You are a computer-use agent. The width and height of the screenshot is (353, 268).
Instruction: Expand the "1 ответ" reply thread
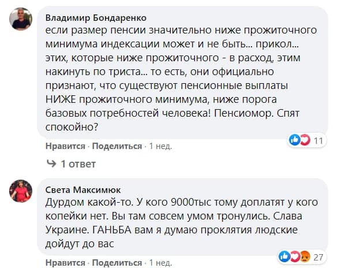[x=78, y=165]
